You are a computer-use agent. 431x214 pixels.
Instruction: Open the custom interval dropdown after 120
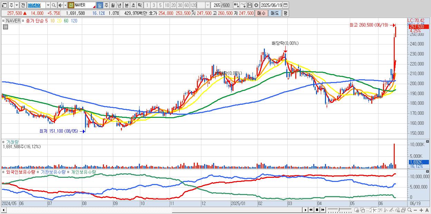(208, 5)
